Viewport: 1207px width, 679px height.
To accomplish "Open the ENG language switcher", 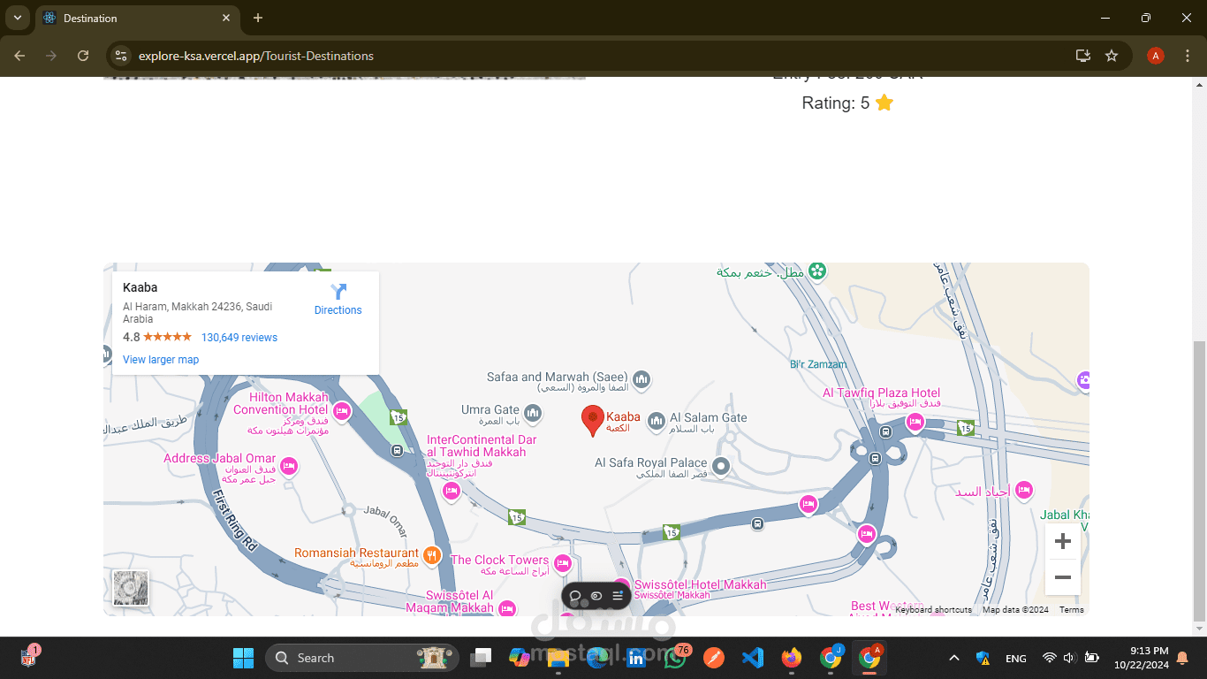I will click(1016, 659).
